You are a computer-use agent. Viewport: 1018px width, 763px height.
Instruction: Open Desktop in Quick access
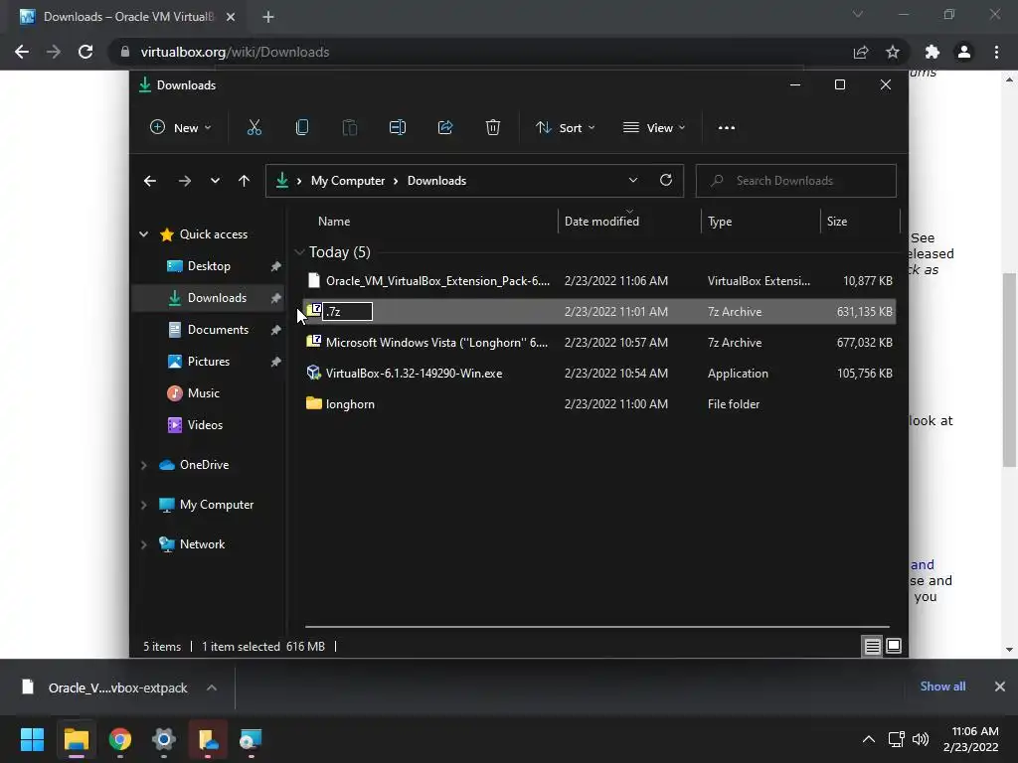point(209,266)
